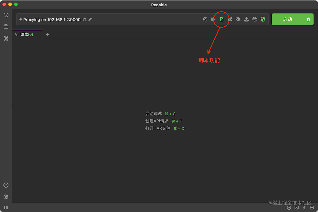Toggle the green SSL shield in the toolbar

pos(263,19)
